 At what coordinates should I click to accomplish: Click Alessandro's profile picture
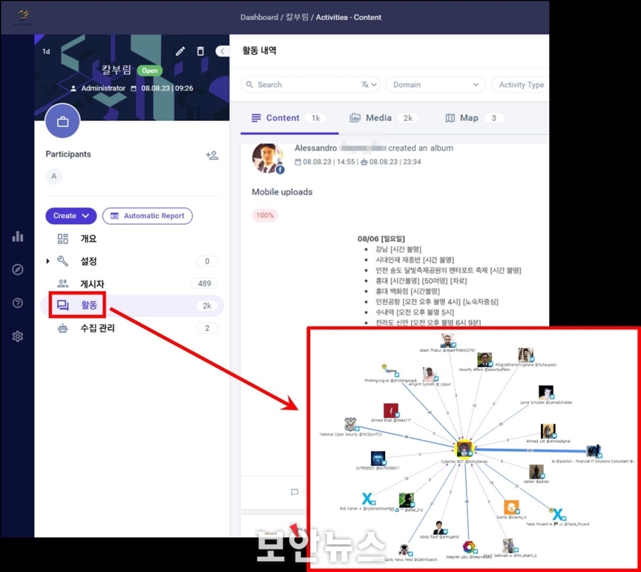(x=268, y=158)
